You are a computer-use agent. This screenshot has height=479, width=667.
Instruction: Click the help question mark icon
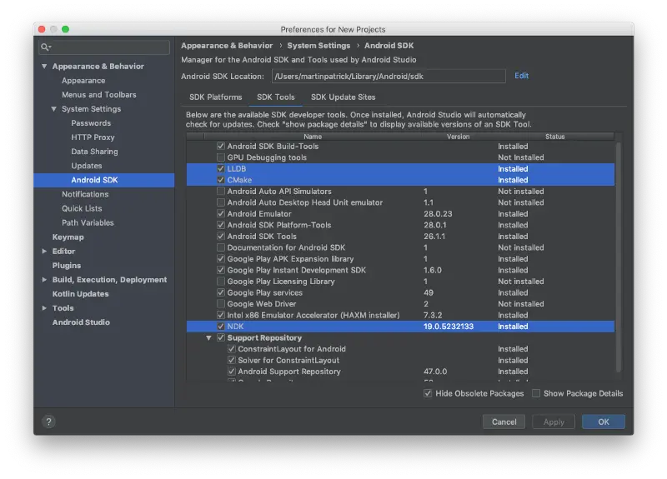click(49, 422)
